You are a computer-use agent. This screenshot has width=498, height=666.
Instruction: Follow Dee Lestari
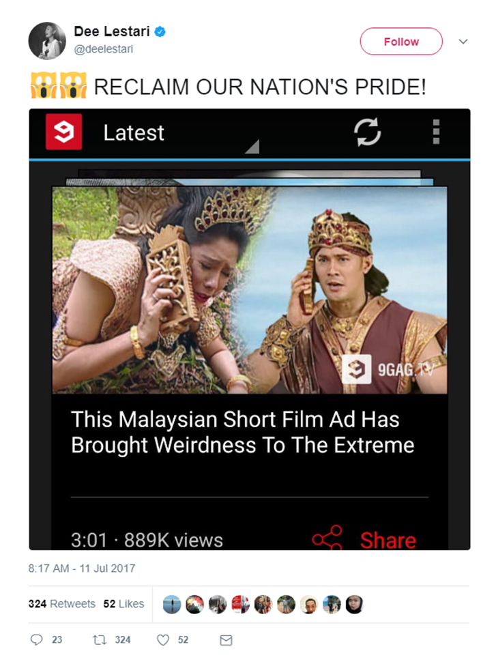click(x=401, y=41)
